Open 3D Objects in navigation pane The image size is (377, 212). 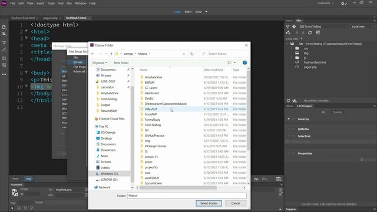(x=108, y=132)
